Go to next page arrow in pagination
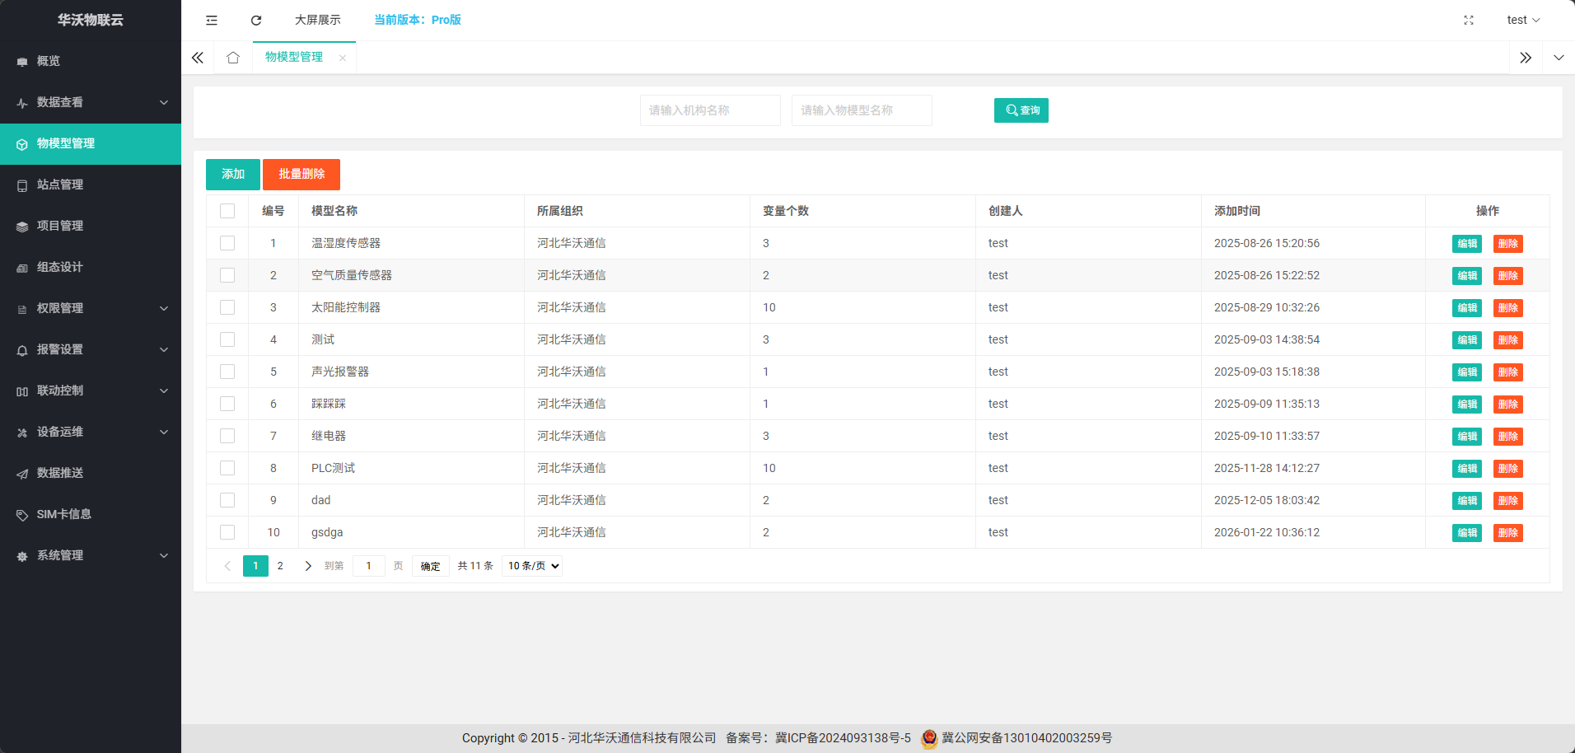The height and width of the screenshot is (753, 1575). click(308, 566)
